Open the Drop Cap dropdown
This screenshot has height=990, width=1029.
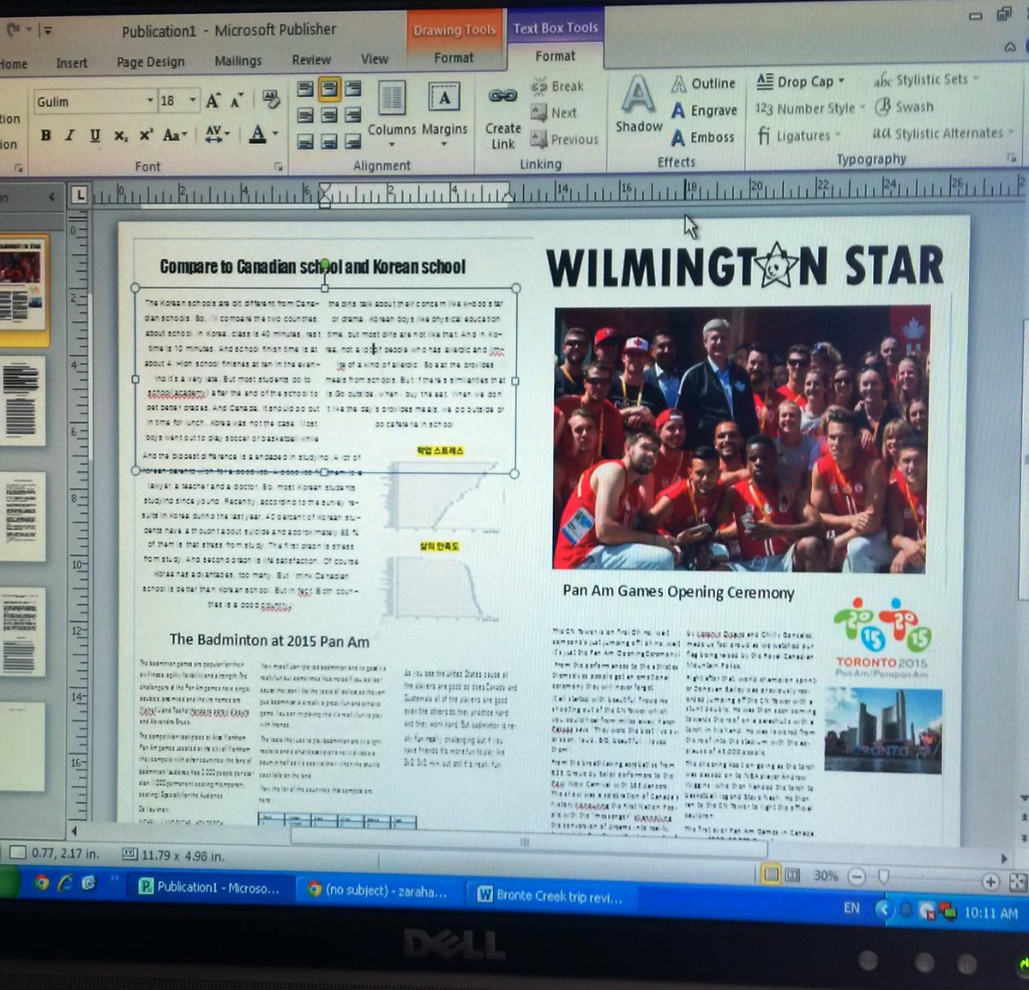pyautogui.click(x=804, y=81)
